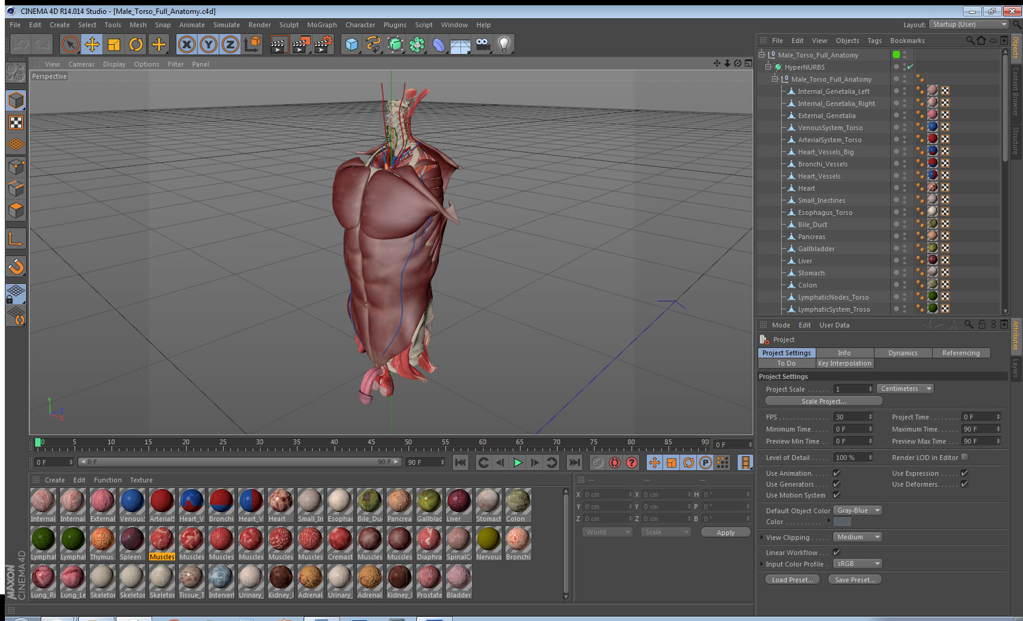Enable Render LOD in Editor

(x=964, y=457)
